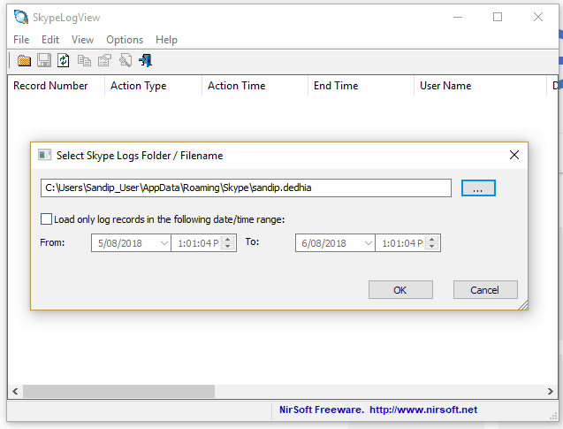This screenshot has width=563, height=429.
Task: Click the horizontal scrollbar left arrow
Action: click(x=15, y=391)
